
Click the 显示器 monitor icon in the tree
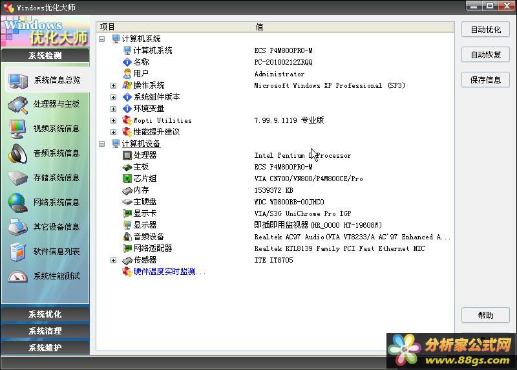coord(127,225)
